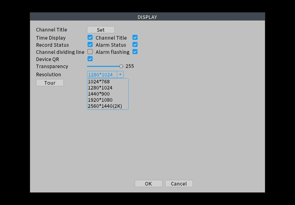The width and height of the screenshot is (295, 205).
Task: Collapse the Resolution dropdown arrow
Action: pyautogui.click(x=120, y=75)
